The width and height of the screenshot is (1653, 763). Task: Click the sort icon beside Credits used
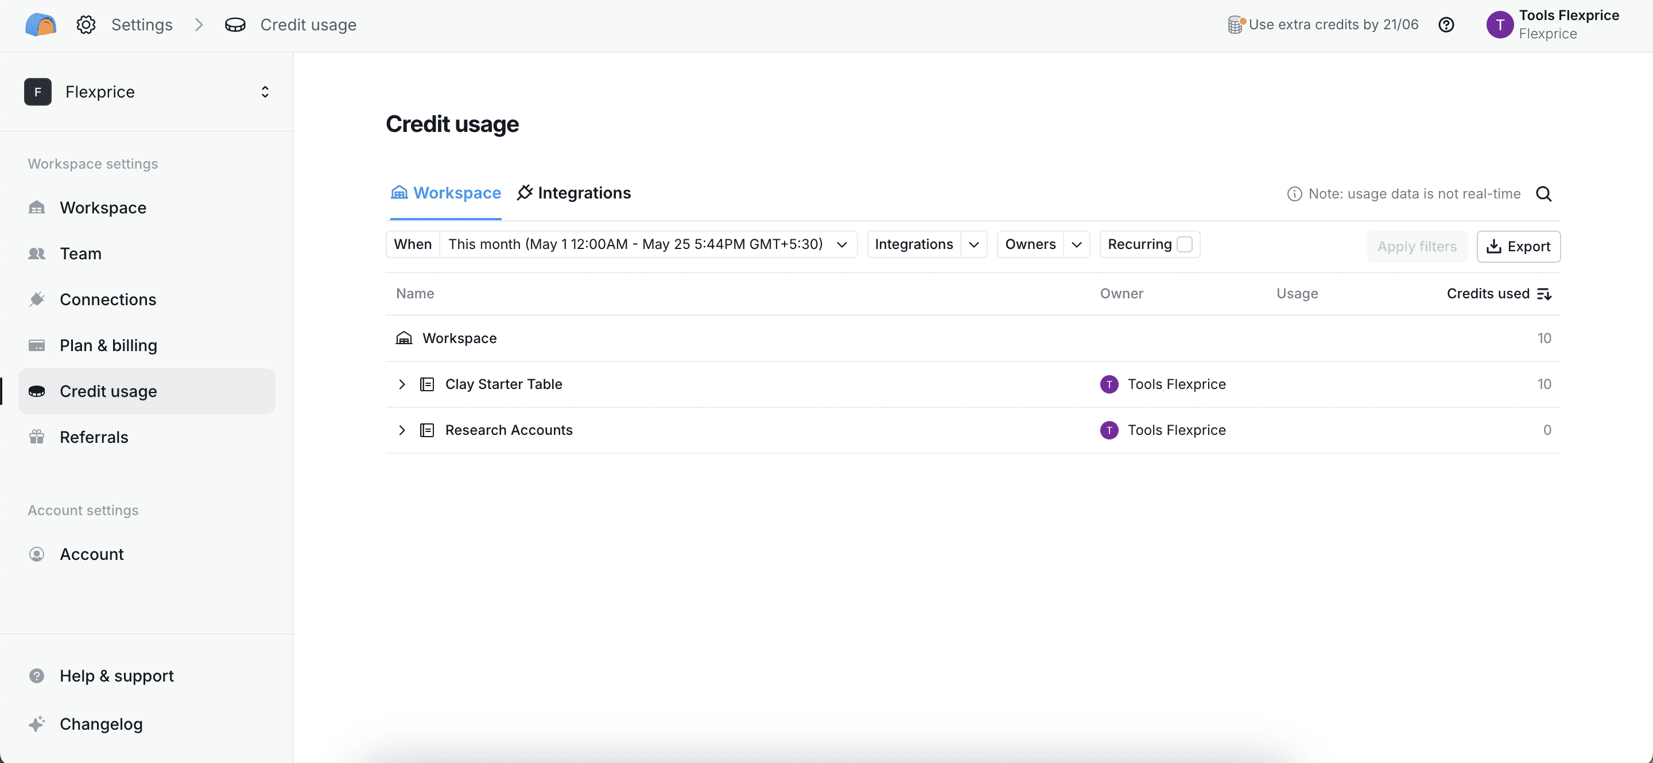tap(1544, 294)
